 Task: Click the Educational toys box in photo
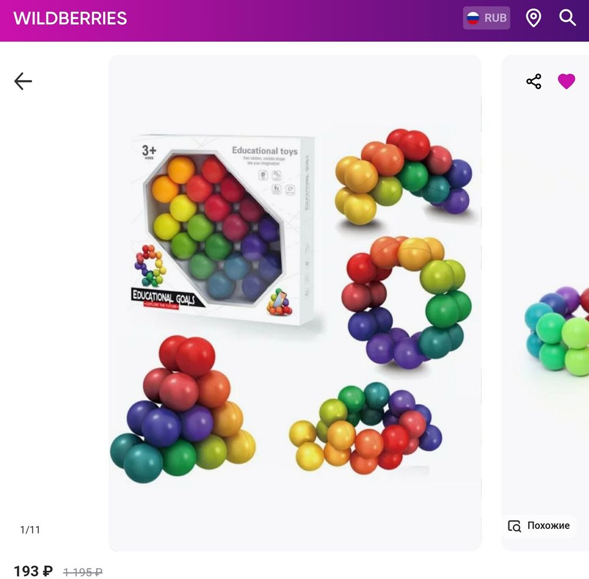tap(223, 229)
